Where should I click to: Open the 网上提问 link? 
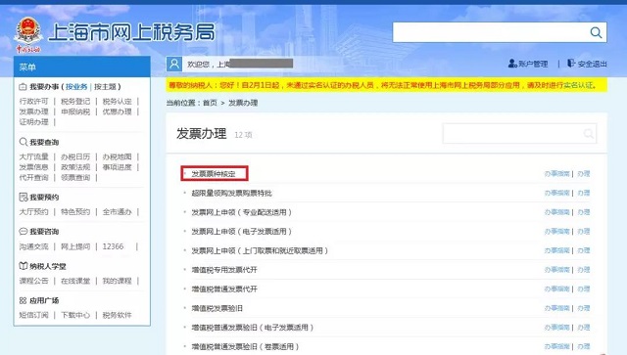(x=75, y=246)
